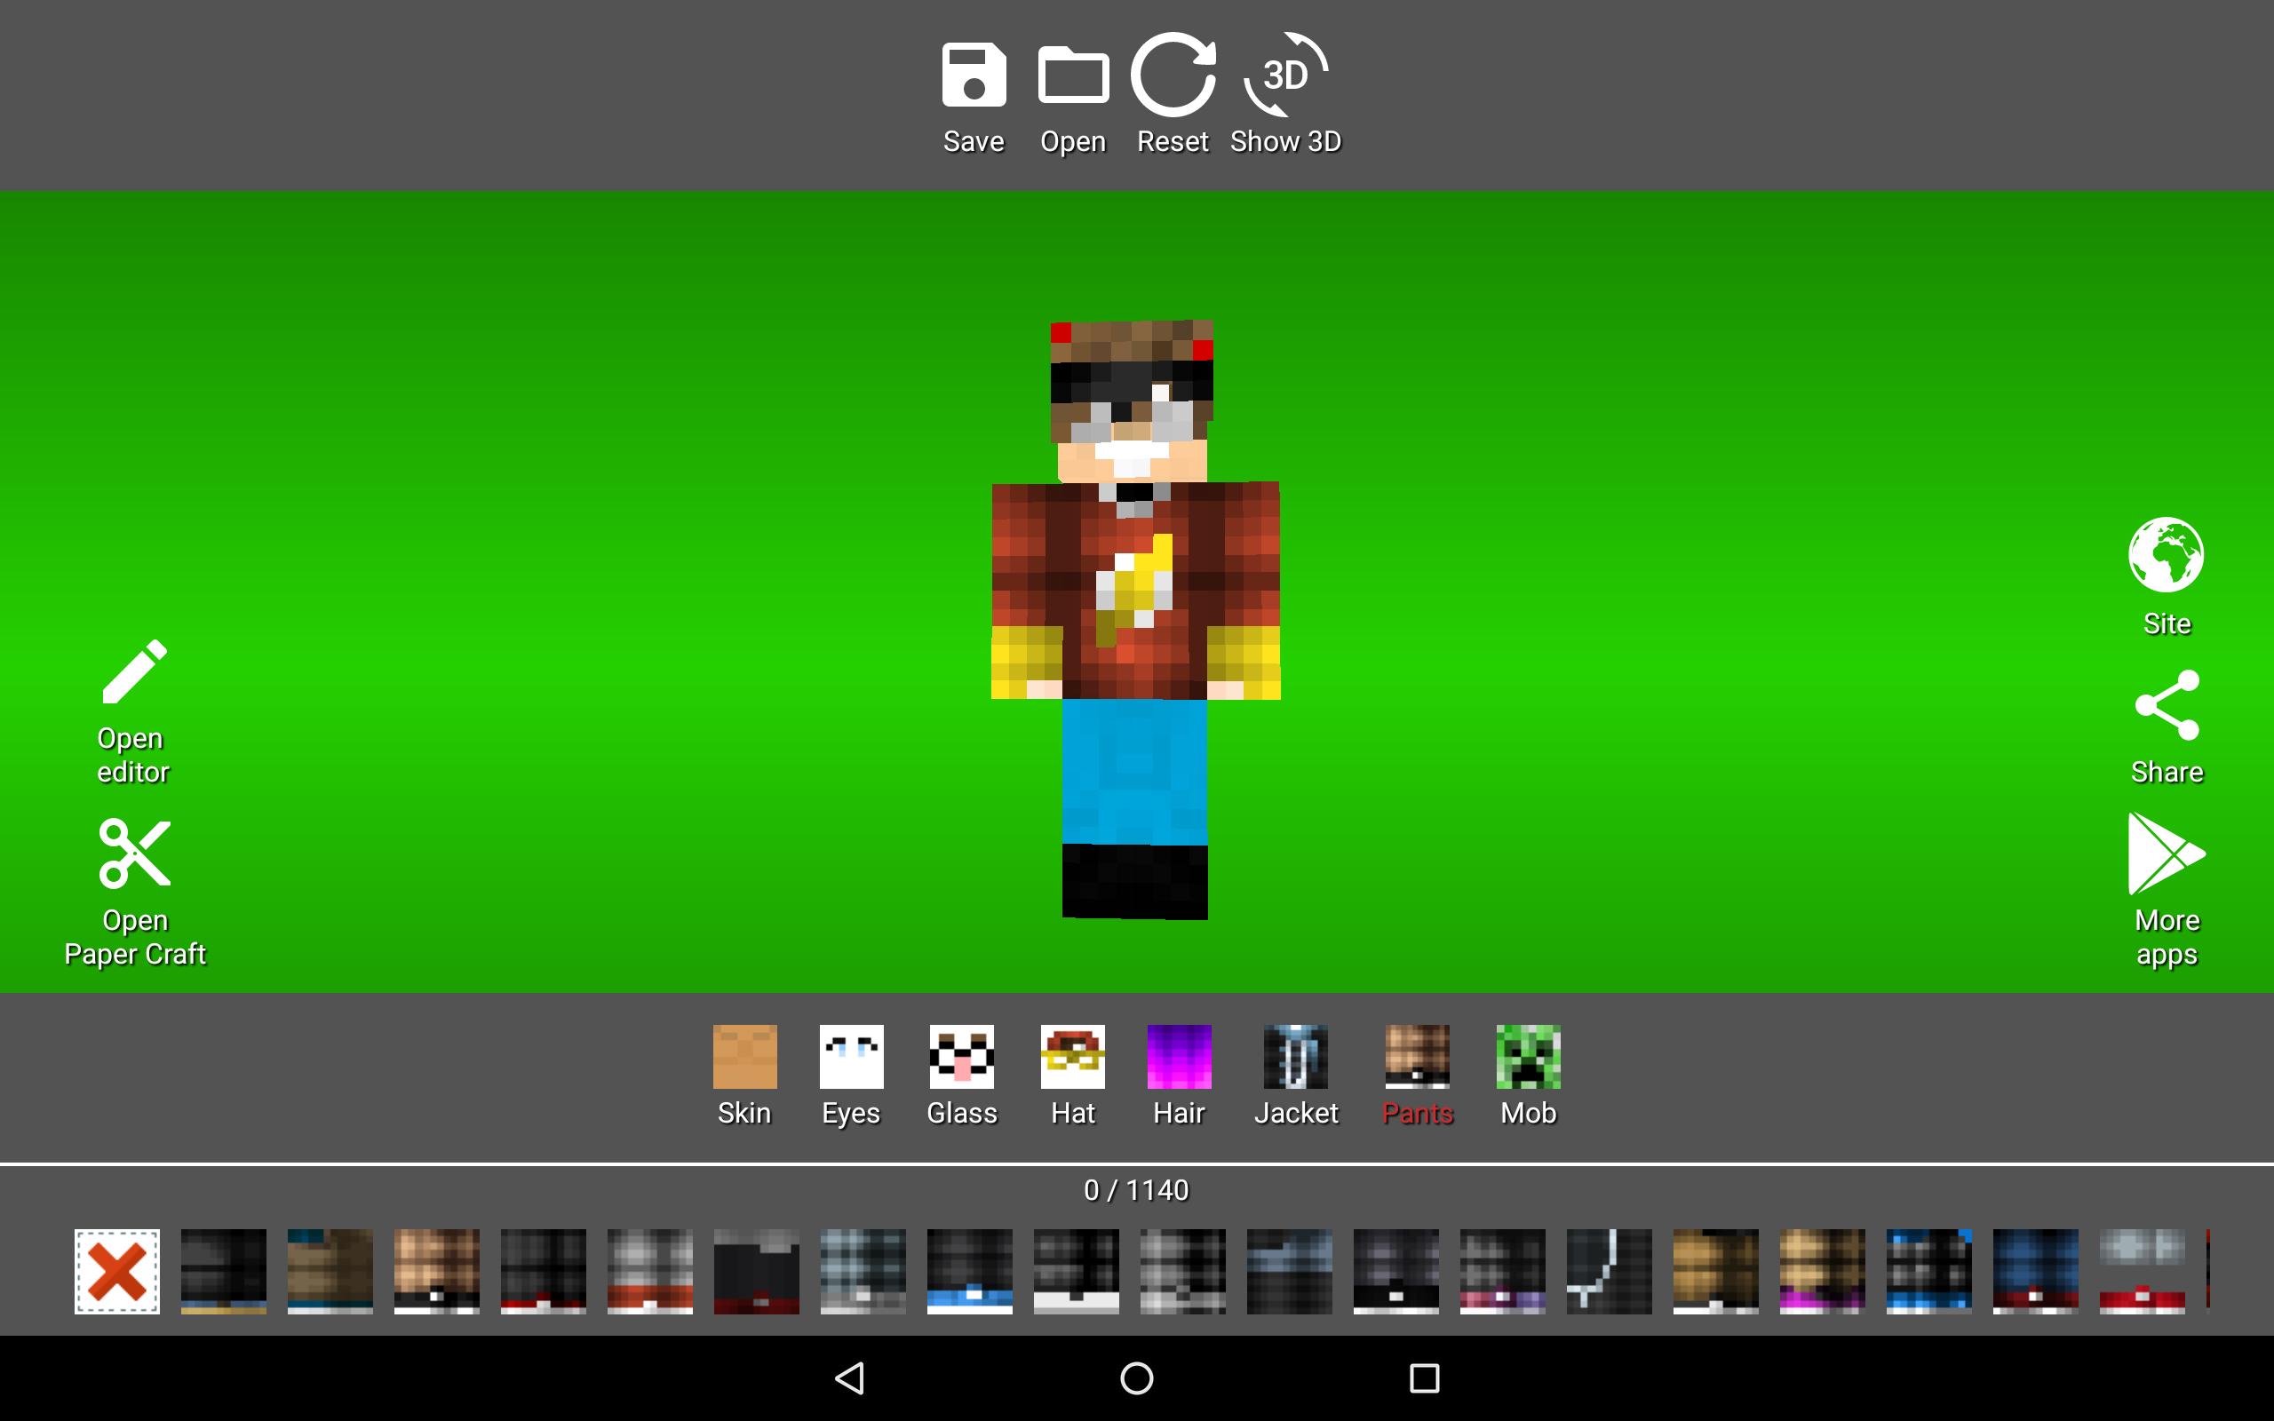The image size is (2274, 1421).
Task: Select the Mob category
Action: 1528,1076
